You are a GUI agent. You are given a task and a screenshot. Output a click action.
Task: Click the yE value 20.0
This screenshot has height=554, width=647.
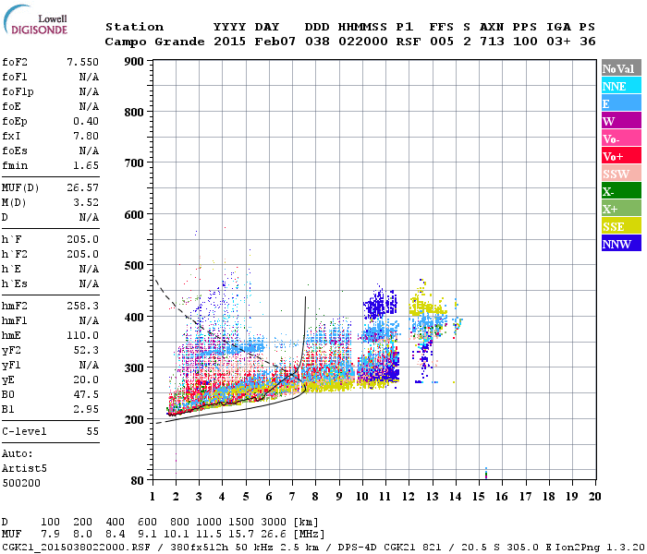click(x=86, y=379)
